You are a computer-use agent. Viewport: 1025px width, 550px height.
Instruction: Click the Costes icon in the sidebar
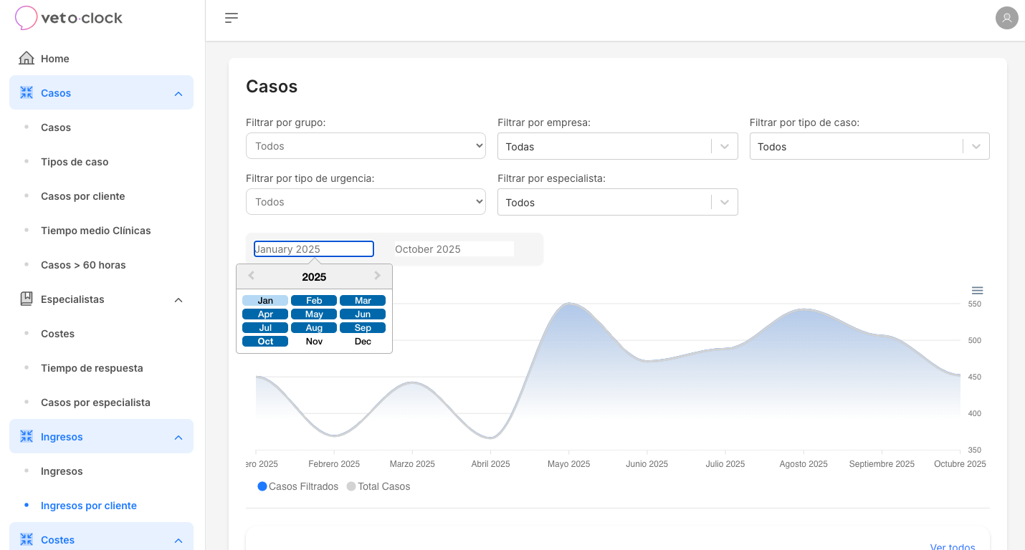click(27, 539)
